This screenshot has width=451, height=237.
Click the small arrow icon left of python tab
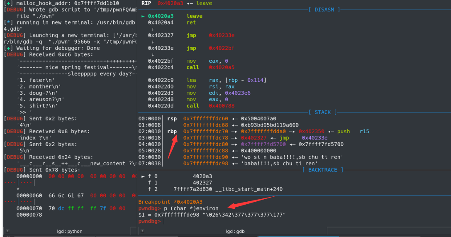7,231
